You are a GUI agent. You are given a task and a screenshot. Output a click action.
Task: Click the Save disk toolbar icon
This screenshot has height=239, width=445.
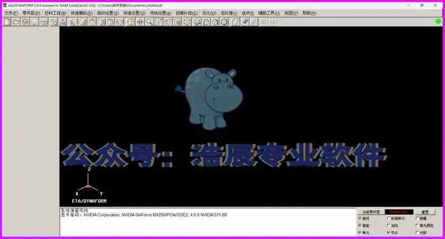click(34, 22)
